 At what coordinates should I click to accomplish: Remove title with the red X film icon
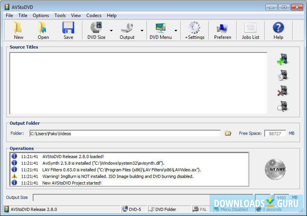[283, 91]
